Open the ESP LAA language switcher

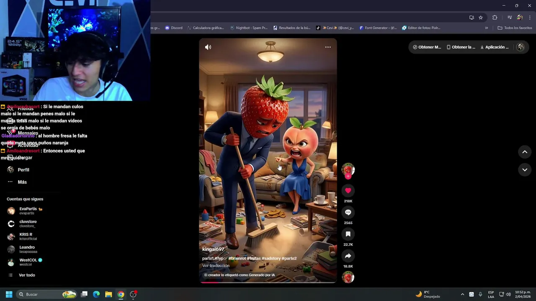[491, 294]
